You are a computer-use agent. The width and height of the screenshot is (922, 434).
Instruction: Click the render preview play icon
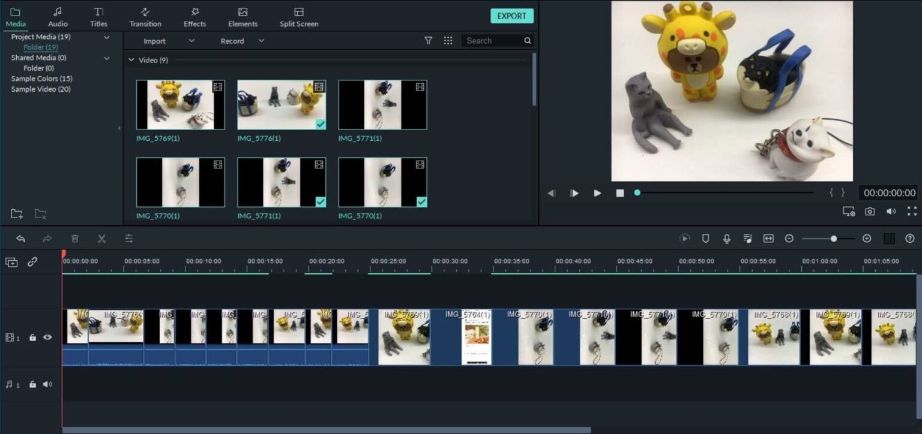tap(685, 238)
